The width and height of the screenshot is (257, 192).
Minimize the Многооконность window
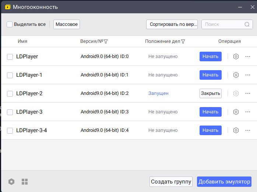coord(240,7)
